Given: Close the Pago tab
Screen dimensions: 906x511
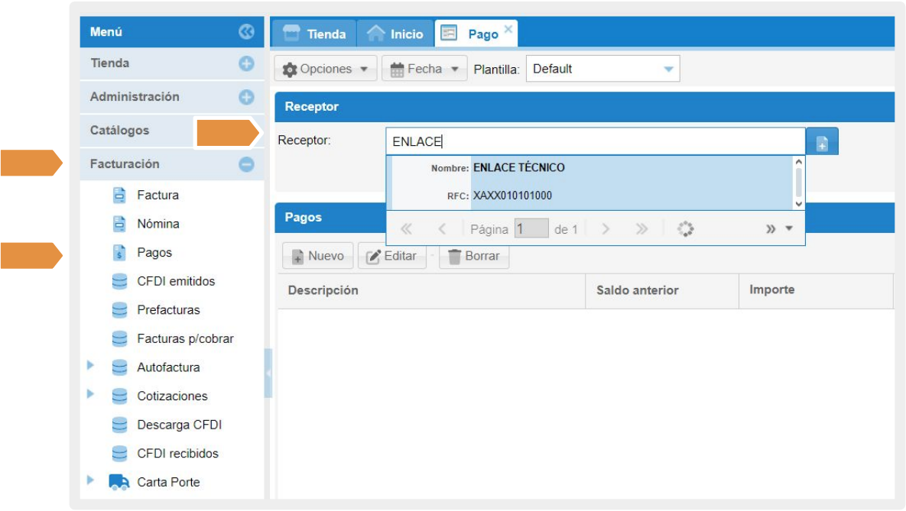Looking at the screenshot, I should tap(508, 28).
